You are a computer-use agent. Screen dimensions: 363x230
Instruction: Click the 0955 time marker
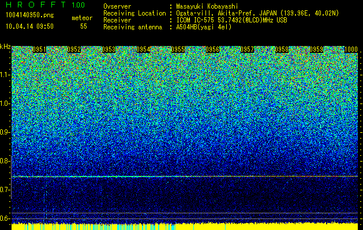click(178, 49)
